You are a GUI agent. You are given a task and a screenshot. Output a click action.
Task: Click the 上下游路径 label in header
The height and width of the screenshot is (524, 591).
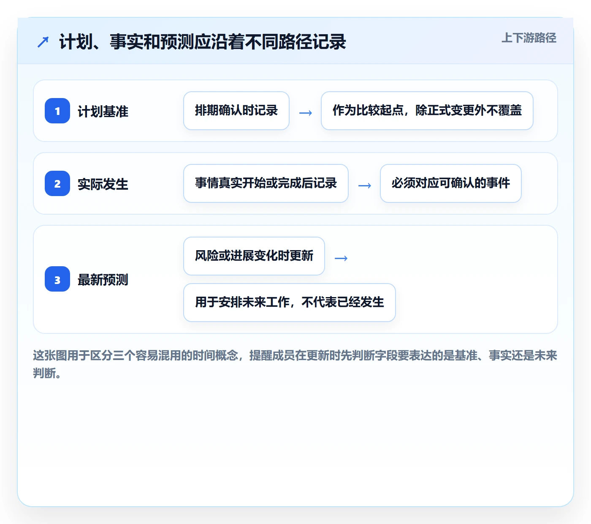(x=529, y=38)
